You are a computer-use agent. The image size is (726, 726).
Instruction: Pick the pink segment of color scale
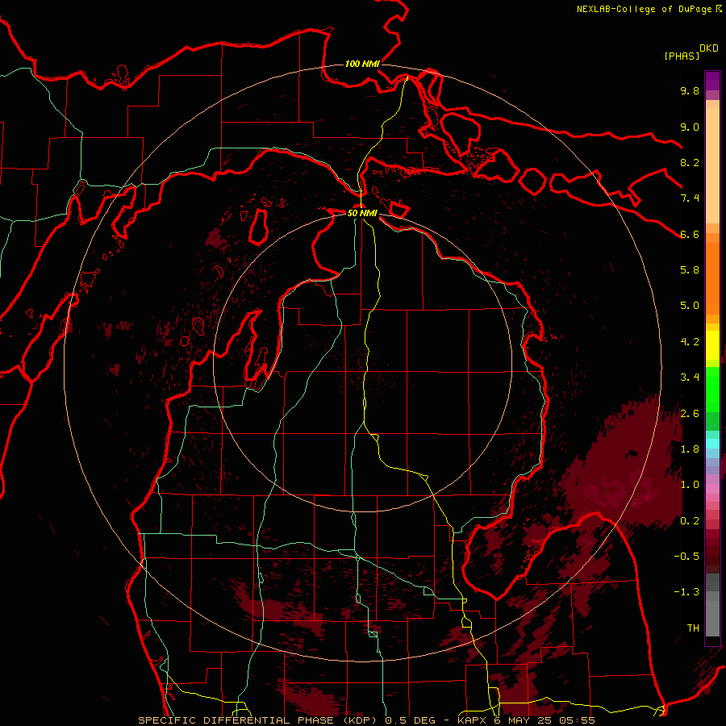click(x=712, y=489)
